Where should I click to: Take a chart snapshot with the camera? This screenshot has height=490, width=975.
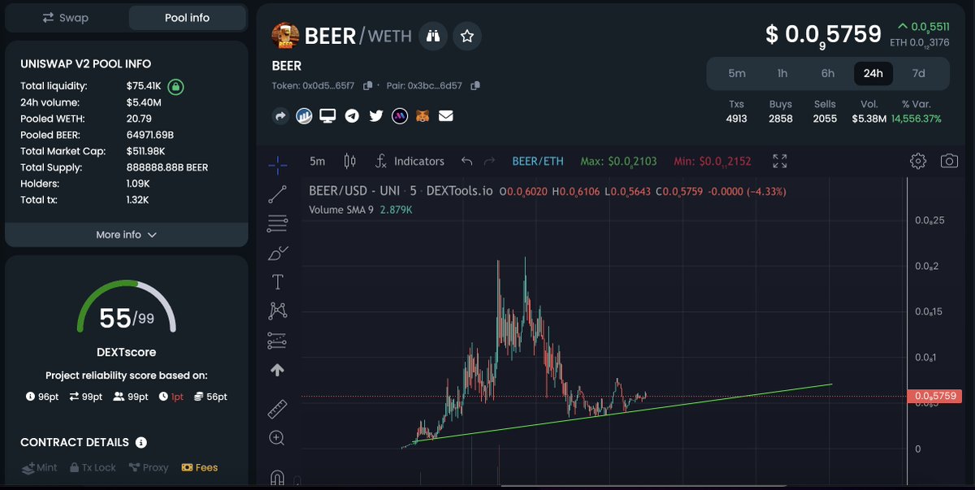click(950, 161)
